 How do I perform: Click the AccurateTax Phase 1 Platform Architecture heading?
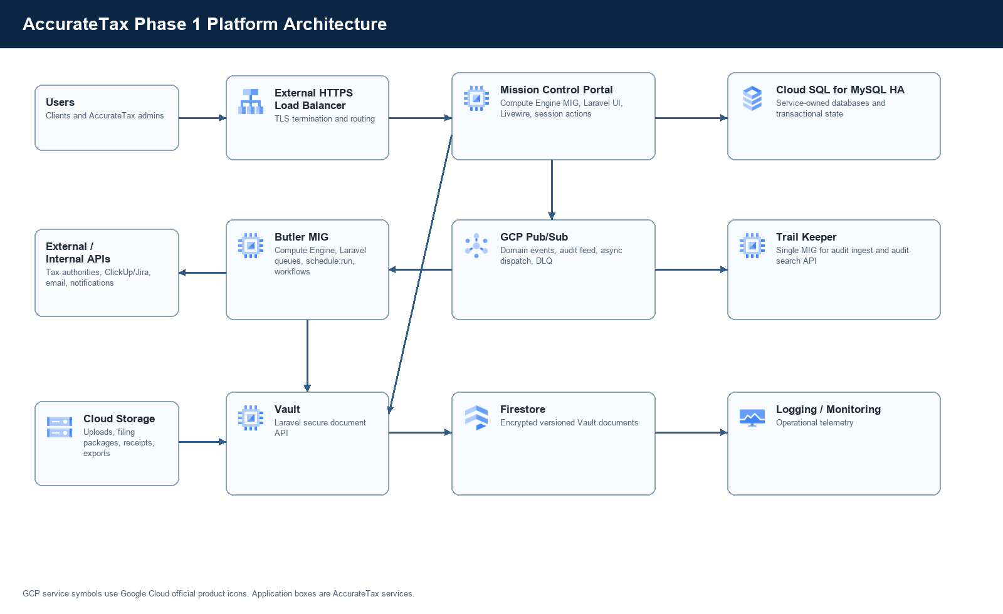tap(204, 24)
